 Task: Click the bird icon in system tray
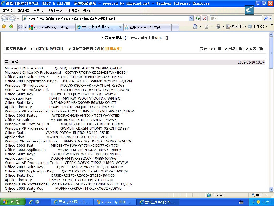(x=254, y=202)
